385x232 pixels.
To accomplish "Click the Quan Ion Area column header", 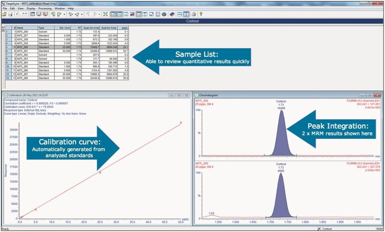I will 91,28.
